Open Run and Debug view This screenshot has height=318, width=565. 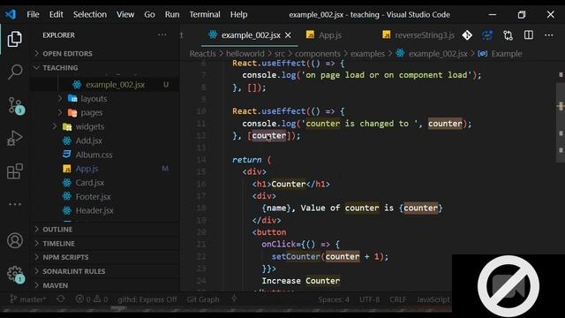15,139
